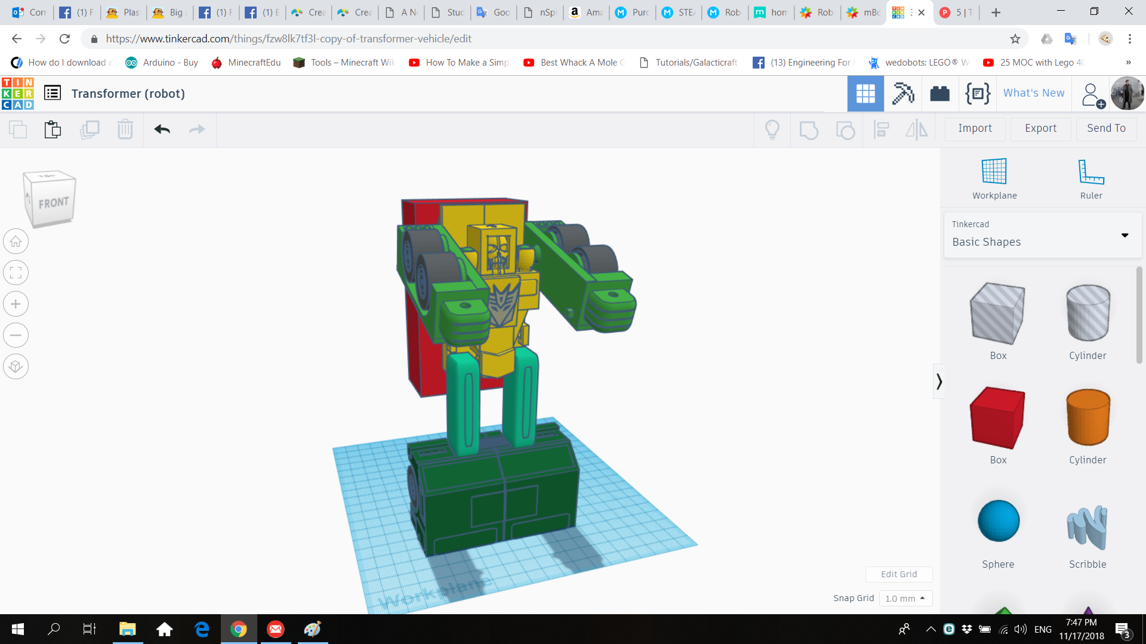Screen dimensions: 1146x644
Task: Click the Export button
Action: [1040, 128]
